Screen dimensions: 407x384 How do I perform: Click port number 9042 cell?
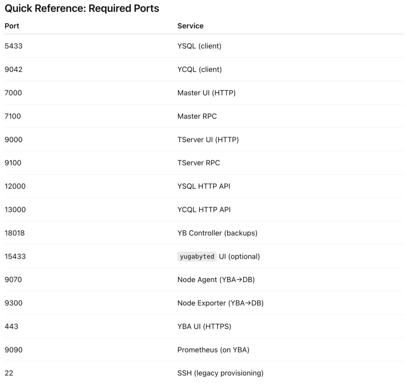(14, 70)
